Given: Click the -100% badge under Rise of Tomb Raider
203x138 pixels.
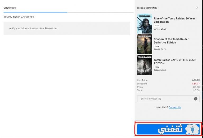Looking at the screenshot, I should point(157,26).
